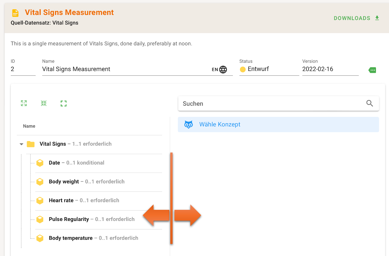Click the green tag label icon
This screenshot has height=256, width=389.
tap(372, 70)
